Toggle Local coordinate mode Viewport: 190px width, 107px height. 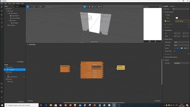point(94,7)
